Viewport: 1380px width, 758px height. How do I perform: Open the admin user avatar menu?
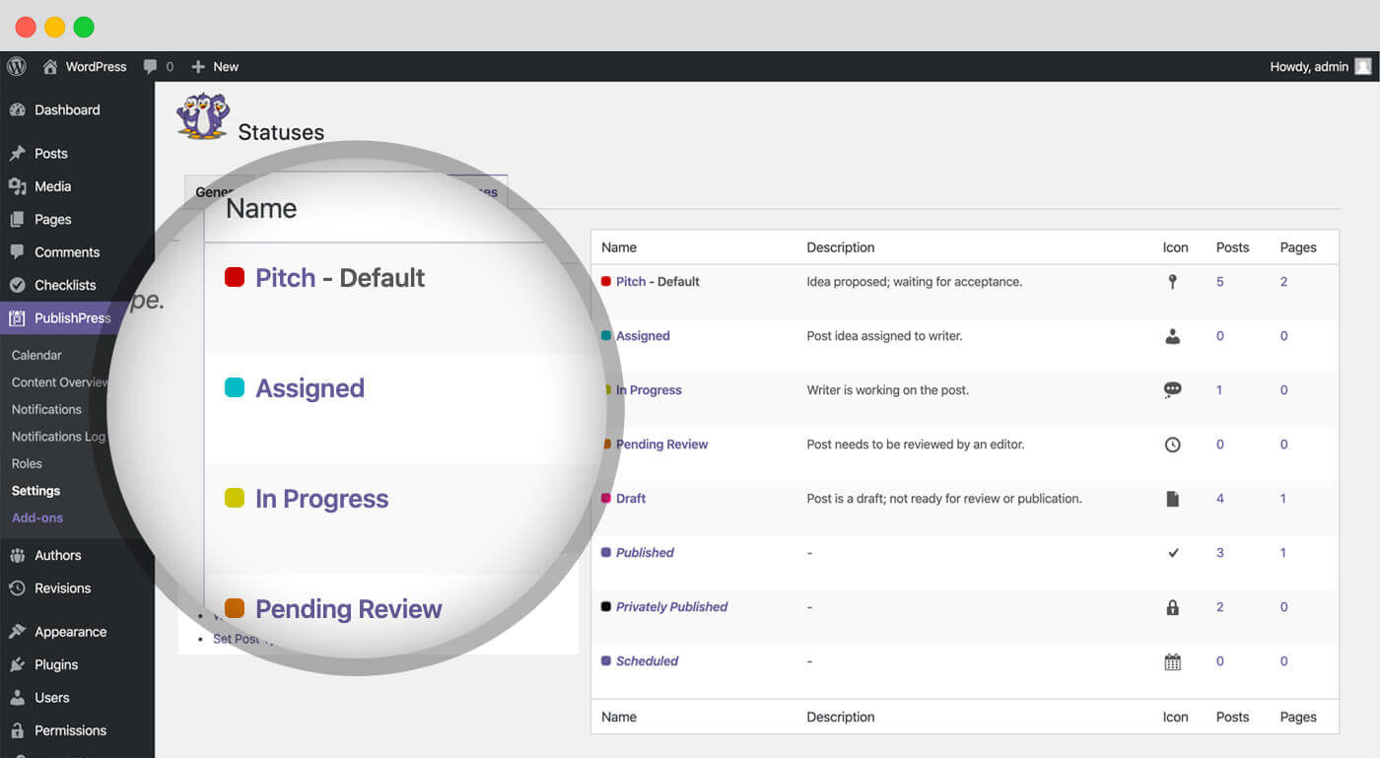(1363, 66)
